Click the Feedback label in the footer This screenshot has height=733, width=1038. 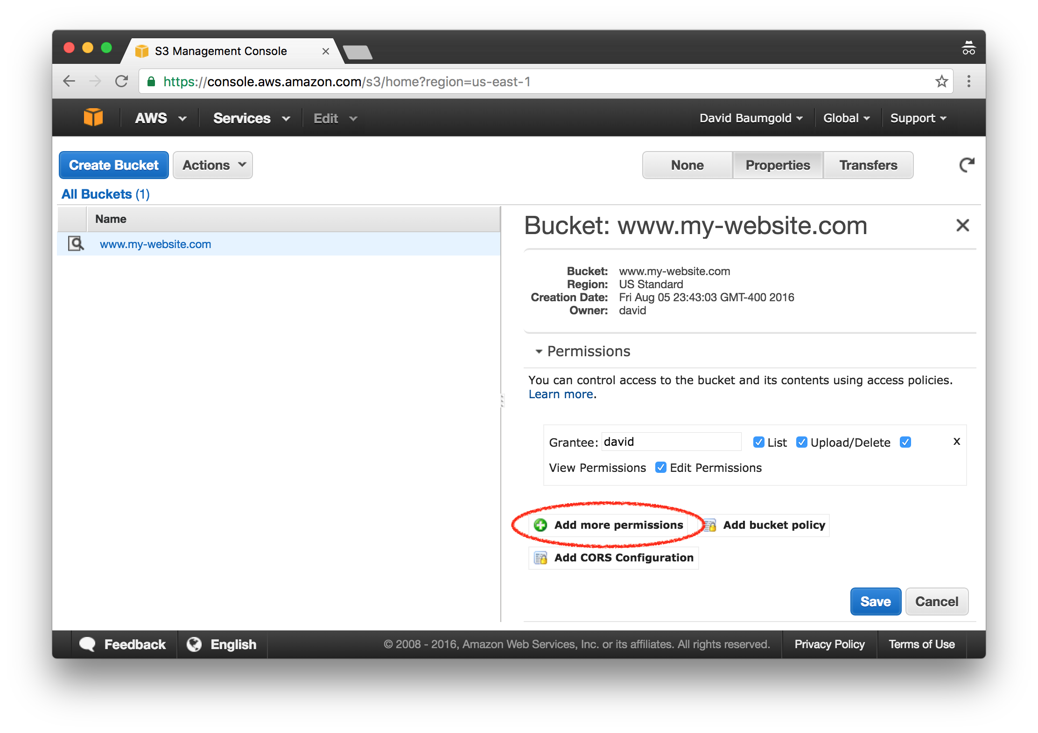135,644
